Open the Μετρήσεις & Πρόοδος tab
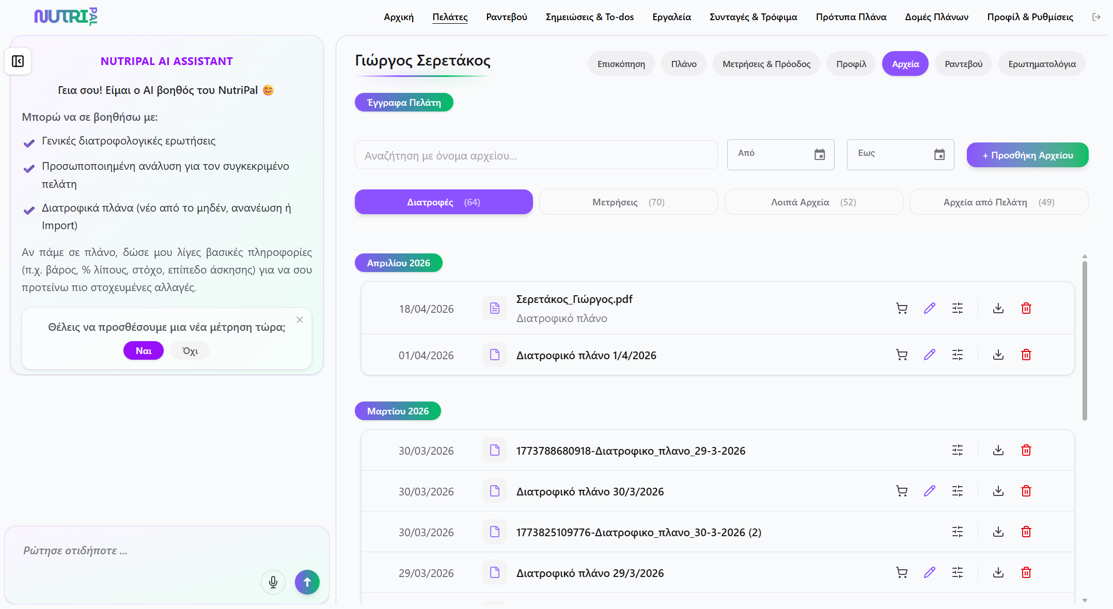The width and height of the screenshot is (1113, 609). (766, 64)
